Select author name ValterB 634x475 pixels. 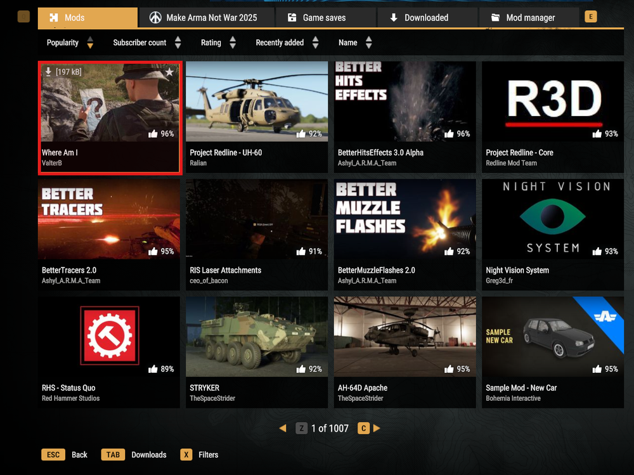click(52, 163)
